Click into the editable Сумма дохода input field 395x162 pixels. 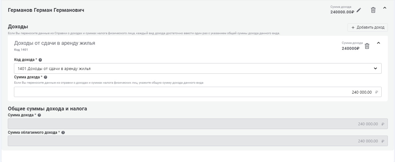[197, 92]
